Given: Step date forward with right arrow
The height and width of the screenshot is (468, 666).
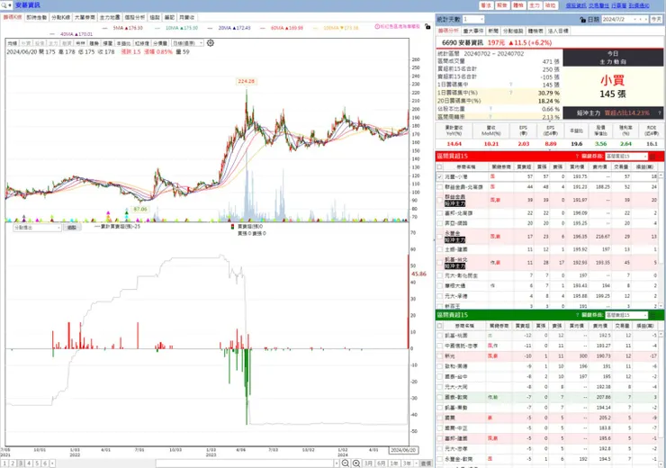Looking at the screenshot, I should click(646, 20).
